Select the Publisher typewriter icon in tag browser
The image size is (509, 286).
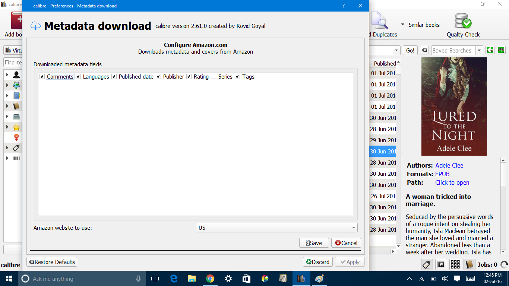(x=16, y=117)
